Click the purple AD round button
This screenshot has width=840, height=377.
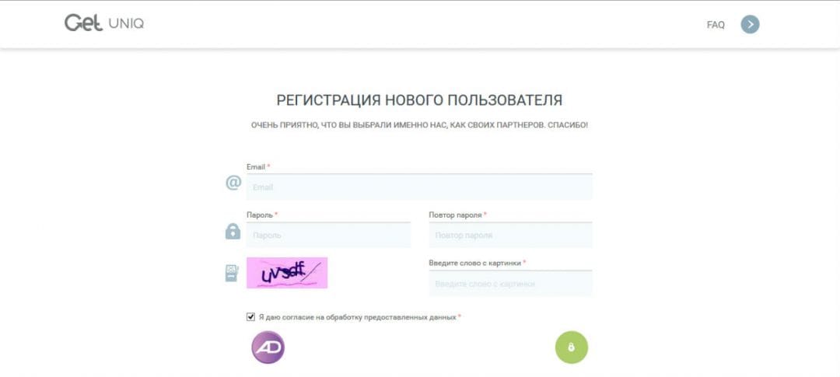[x=268, y=347]
